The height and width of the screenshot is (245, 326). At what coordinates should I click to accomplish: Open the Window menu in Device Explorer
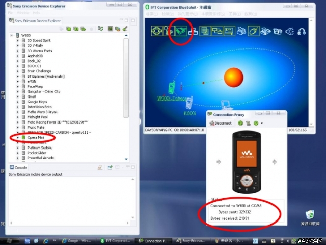23,13
